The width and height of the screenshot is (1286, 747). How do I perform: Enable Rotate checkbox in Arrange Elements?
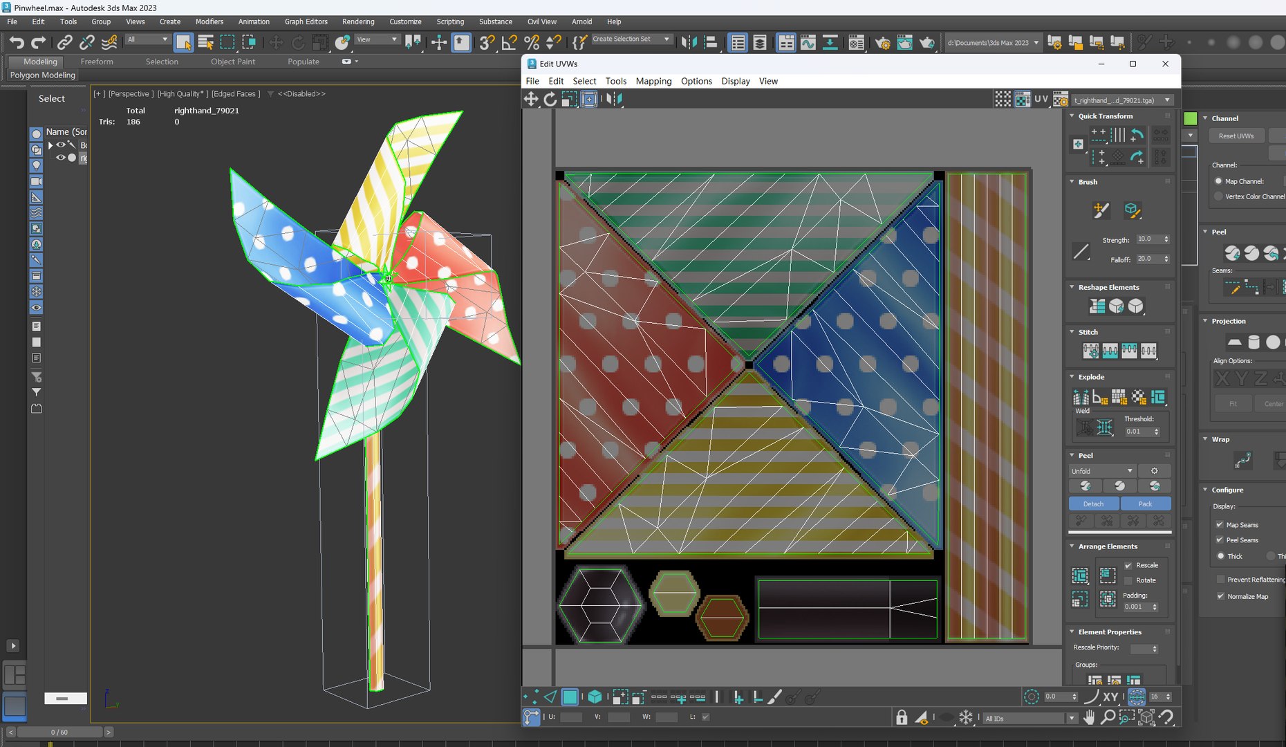1128,581
